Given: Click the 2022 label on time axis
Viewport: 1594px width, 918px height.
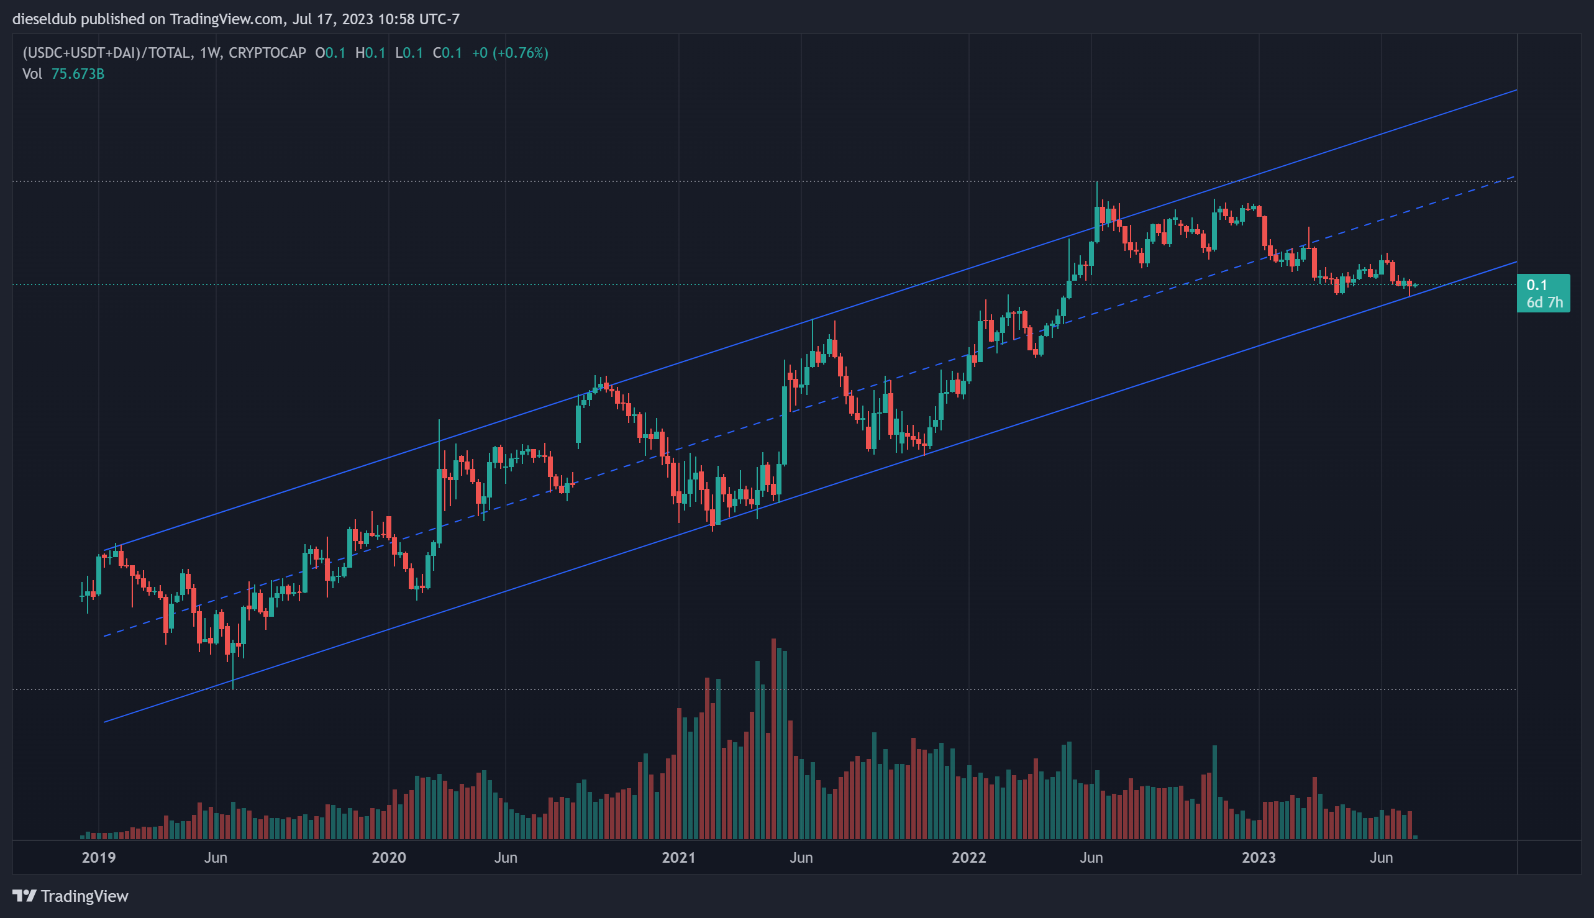Looking at the screenshot, I should point(968,858).
